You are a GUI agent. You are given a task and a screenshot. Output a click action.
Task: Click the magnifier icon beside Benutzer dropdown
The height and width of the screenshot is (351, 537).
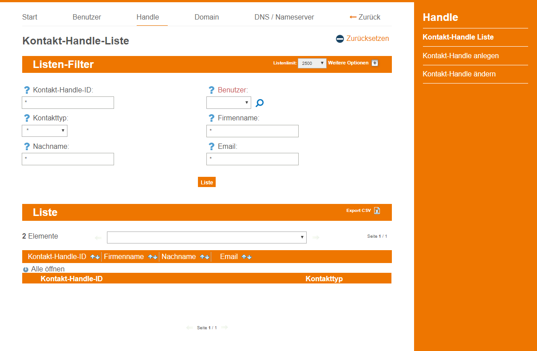pyautogui.click(x=260, y=103)
